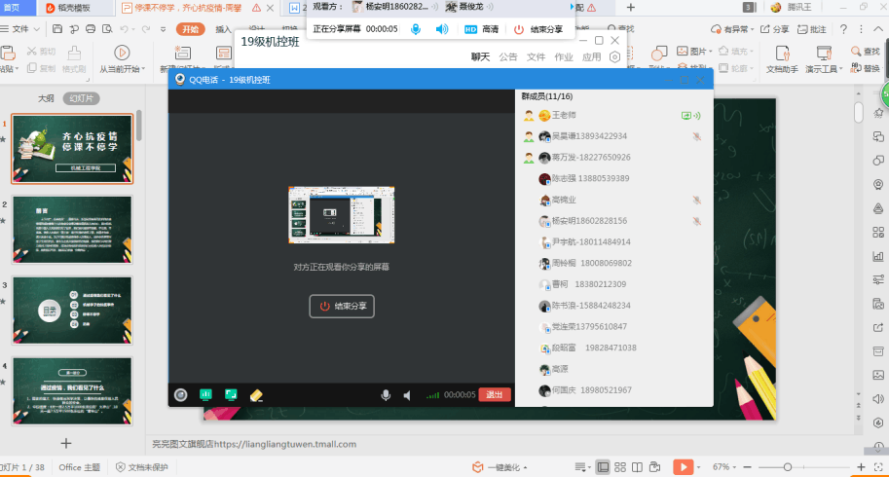Select slide 3 目录 thumbnail
Image resolution: width=889 pixels, height=477 pixels.
coord(72,311)
